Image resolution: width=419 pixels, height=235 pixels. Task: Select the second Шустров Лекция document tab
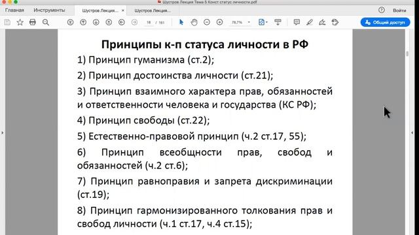coord(153,10)
